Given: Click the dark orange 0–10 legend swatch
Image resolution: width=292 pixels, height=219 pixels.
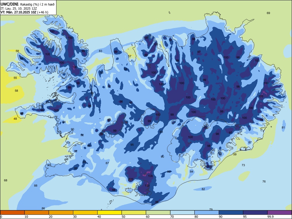Looking at the screenshot, I should (x=12, y=213).
